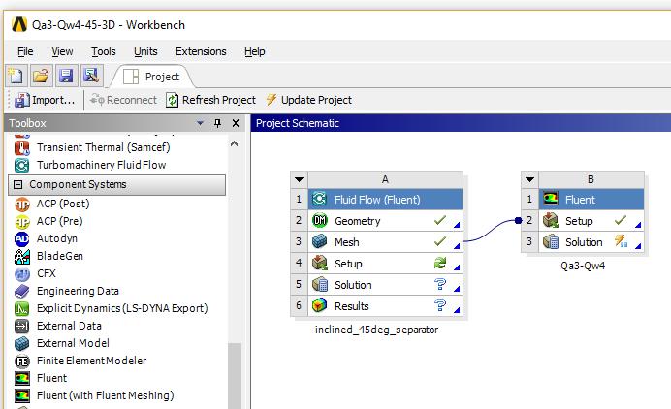This screenshot has height=409, width=671.
Task: Pin the Toolbox panel
Action: point(218,123)
